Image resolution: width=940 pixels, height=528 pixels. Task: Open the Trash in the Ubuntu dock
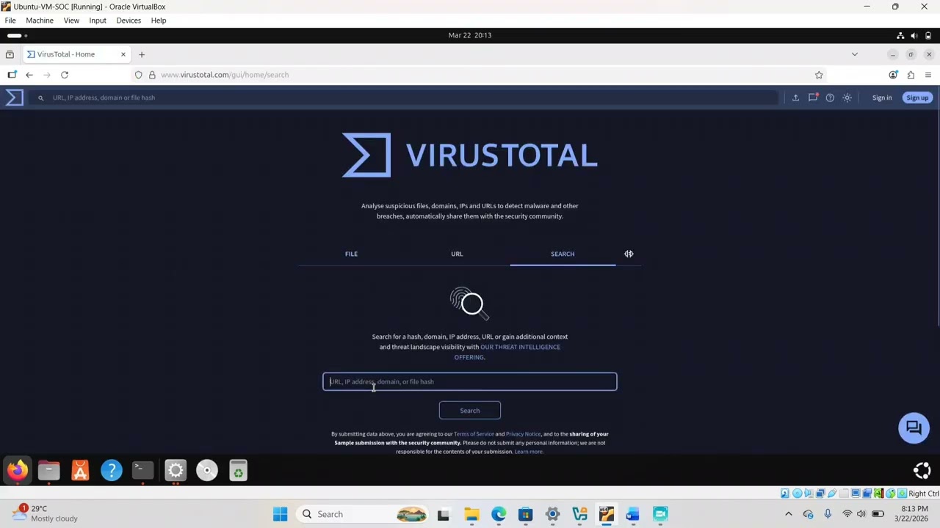(x=238, y=470)
